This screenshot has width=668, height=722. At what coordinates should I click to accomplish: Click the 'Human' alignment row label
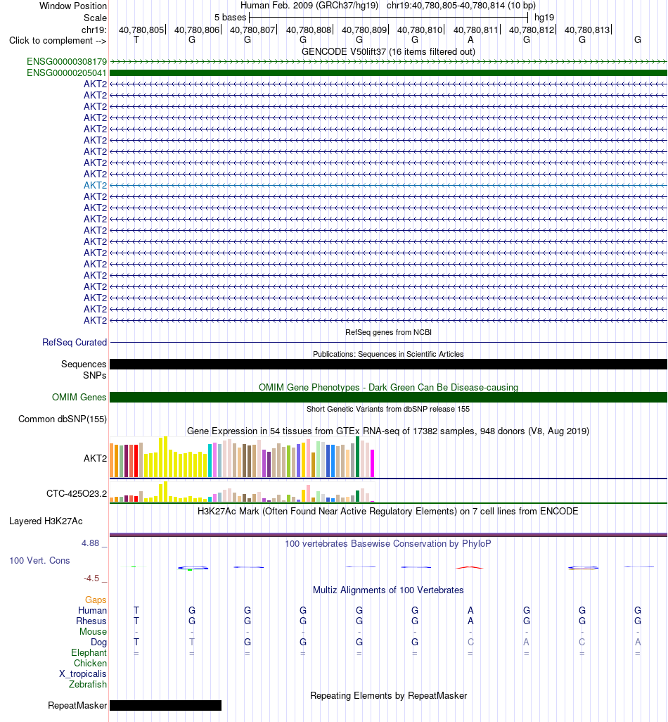point(93,611)
